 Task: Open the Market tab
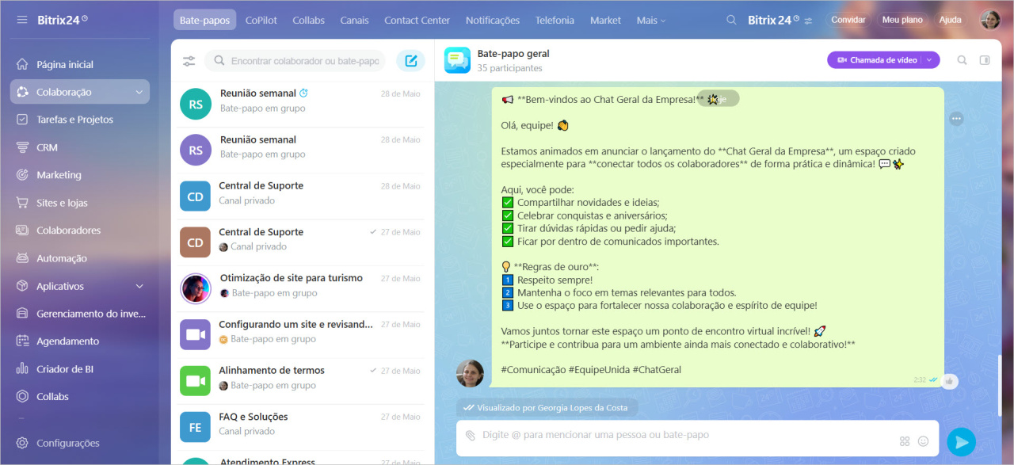point(605,21)
